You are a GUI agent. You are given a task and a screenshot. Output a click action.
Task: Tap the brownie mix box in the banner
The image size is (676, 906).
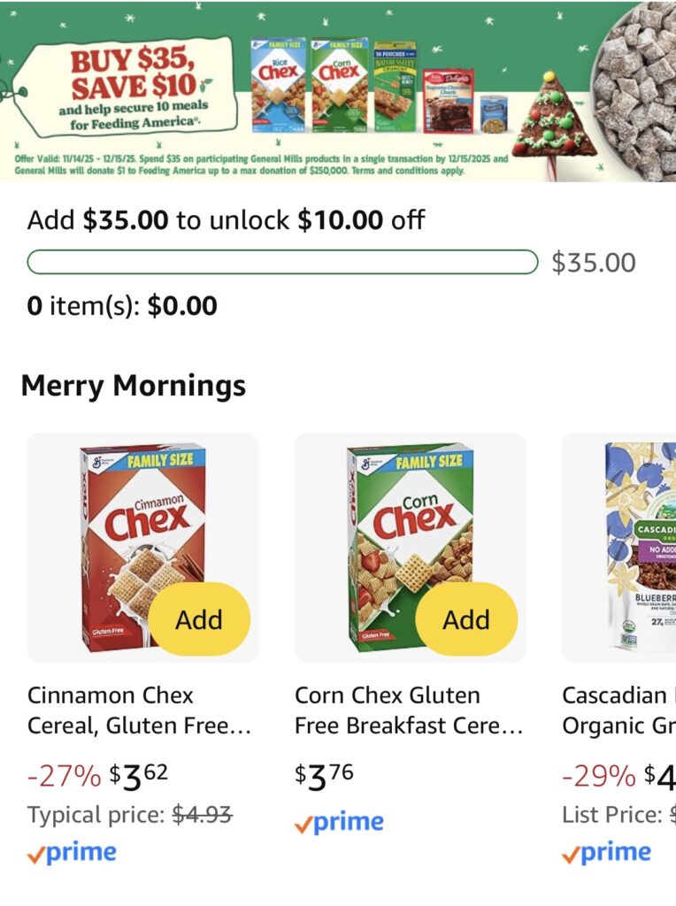[x=448, y=101]
